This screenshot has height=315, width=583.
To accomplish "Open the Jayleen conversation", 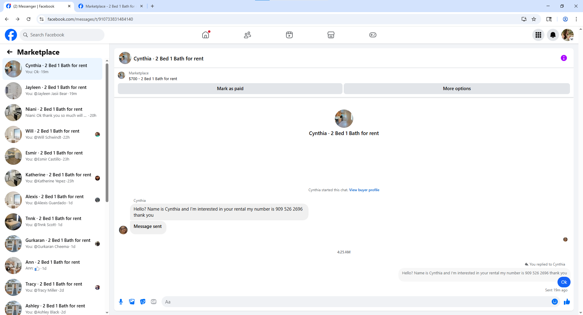I will pos(53,91).
